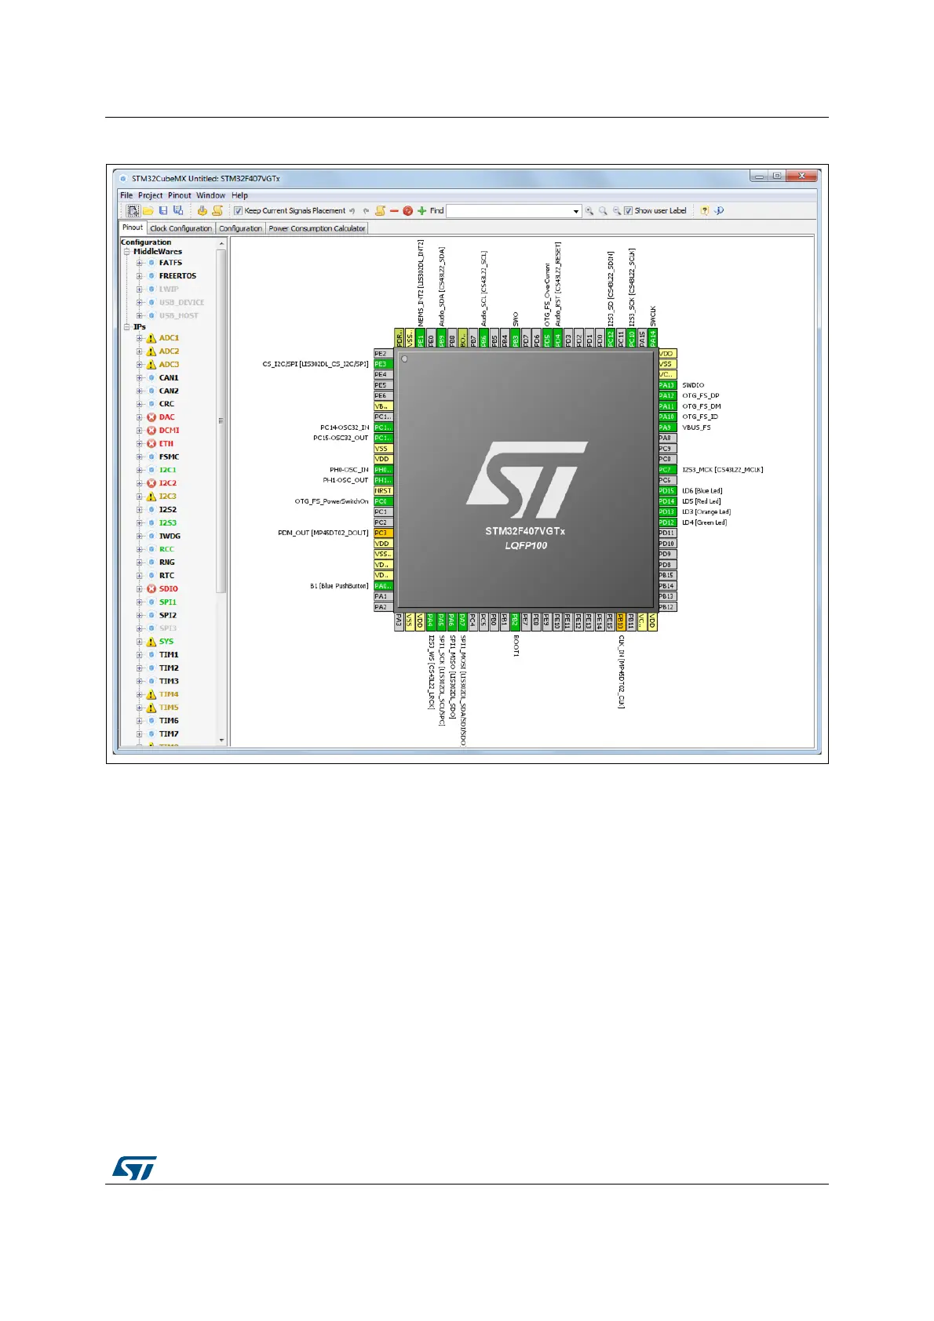
Task: Toggle Show user Label checkbox
Action: point(628,211)
